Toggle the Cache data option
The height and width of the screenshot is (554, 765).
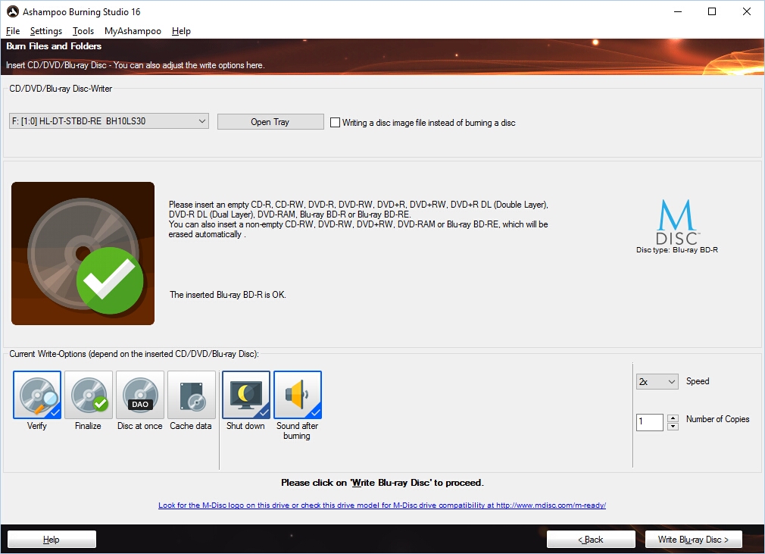191,395
